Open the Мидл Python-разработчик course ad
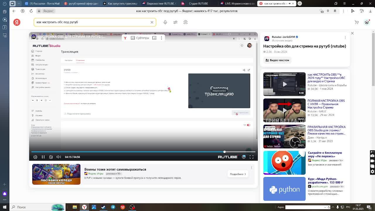 (x=325, y=181)
